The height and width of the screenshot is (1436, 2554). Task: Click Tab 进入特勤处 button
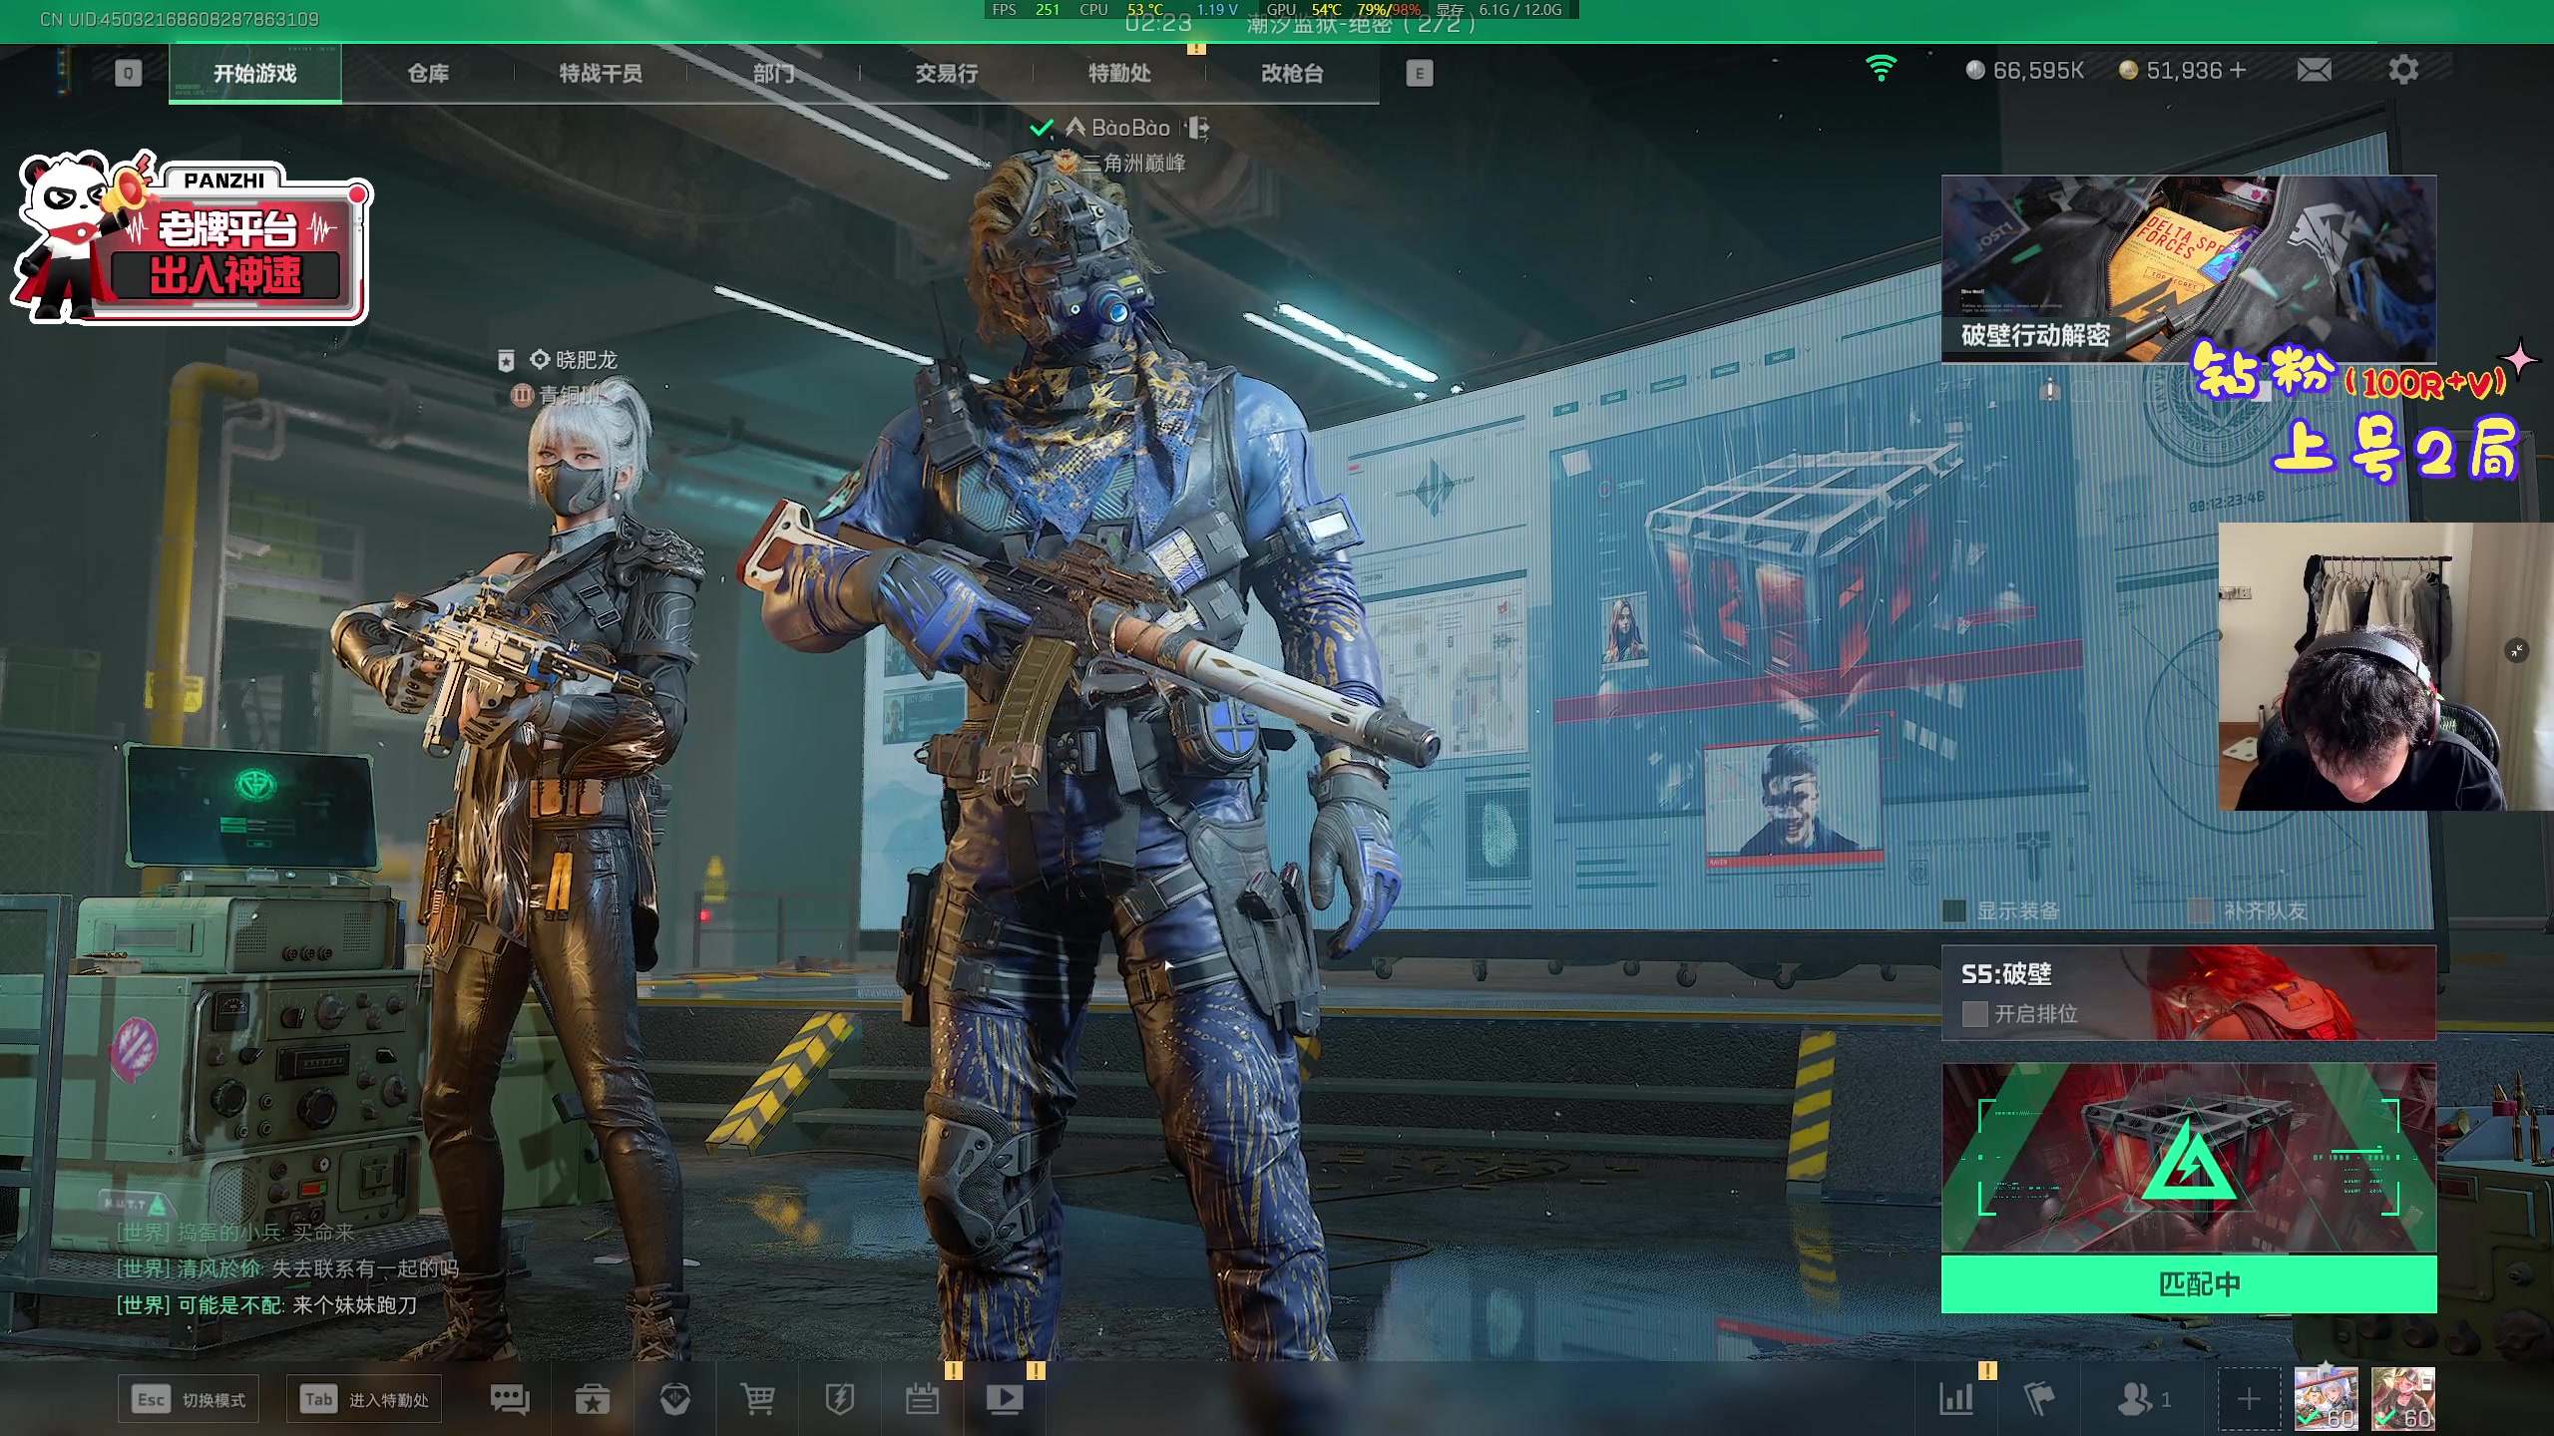tap(364, 1400)
